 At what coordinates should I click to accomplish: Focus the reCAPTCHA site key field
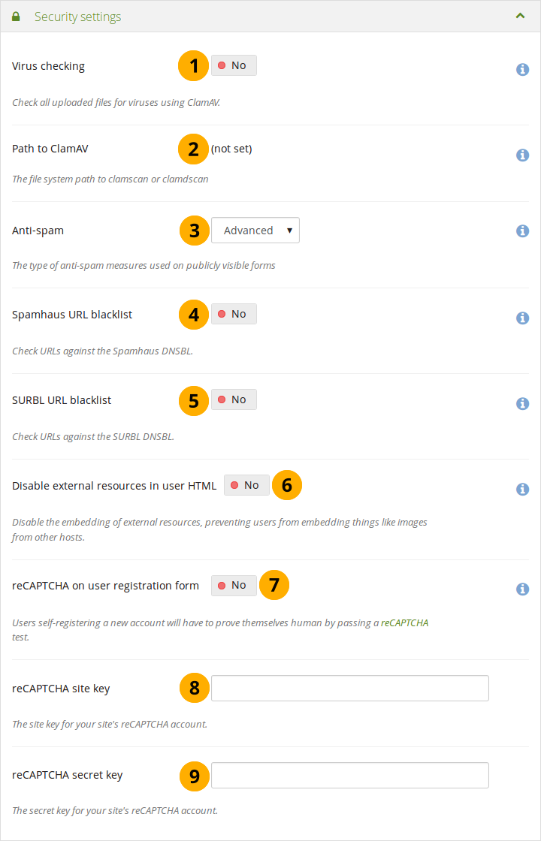coord(349,688)
